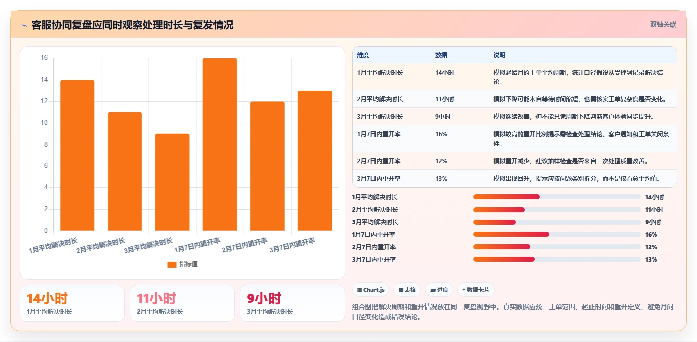Click the 3月平均解决时长 bar in the chart
Screen dimensions: 697x342
coord(172,182)
